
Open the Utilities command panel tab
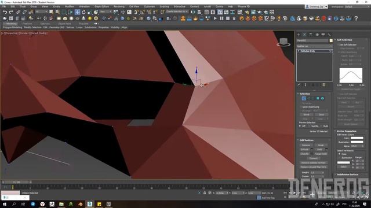click(329, 35)
